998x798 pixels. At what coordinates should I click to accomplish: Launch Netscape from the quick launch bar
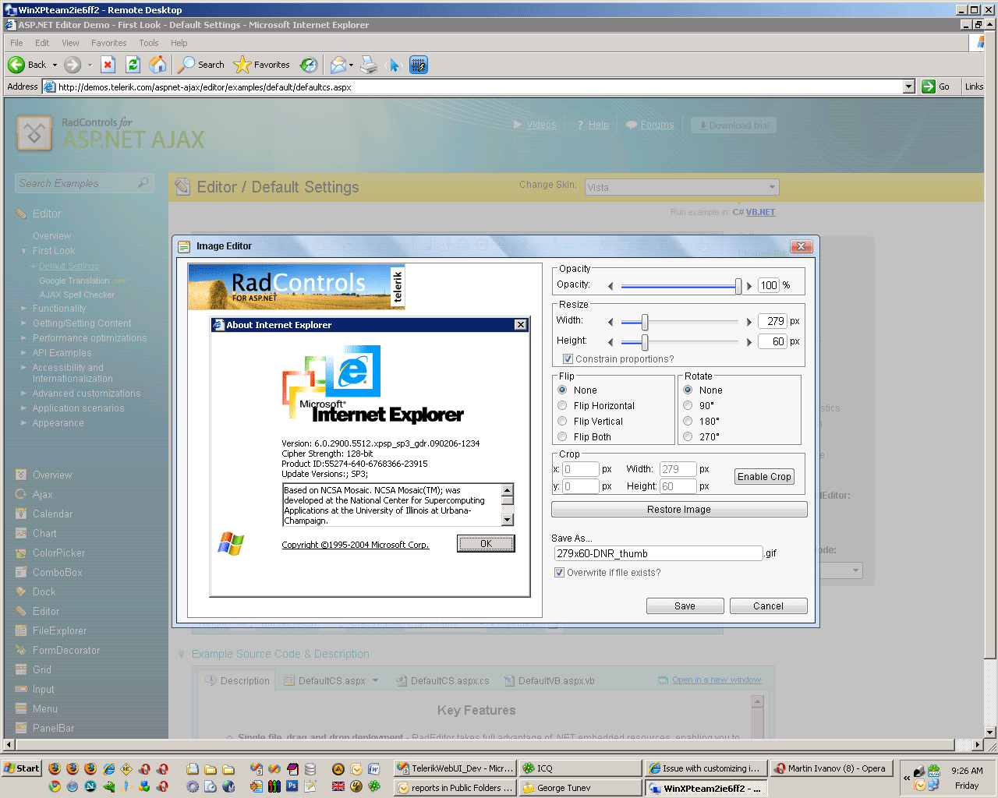pos(90,786)
